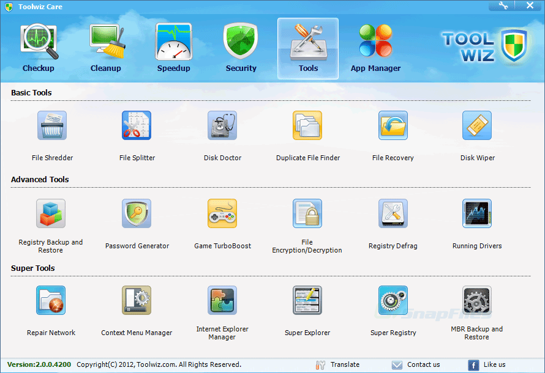This screenshot has width=545, height=373.
Task: Open the App Manager tab
Action: (x=375, y=48)
